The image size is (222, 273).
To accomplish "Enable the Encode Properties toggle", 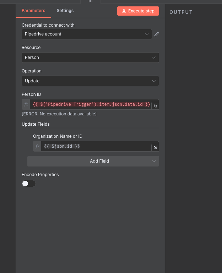I will [x=29, y=184].
